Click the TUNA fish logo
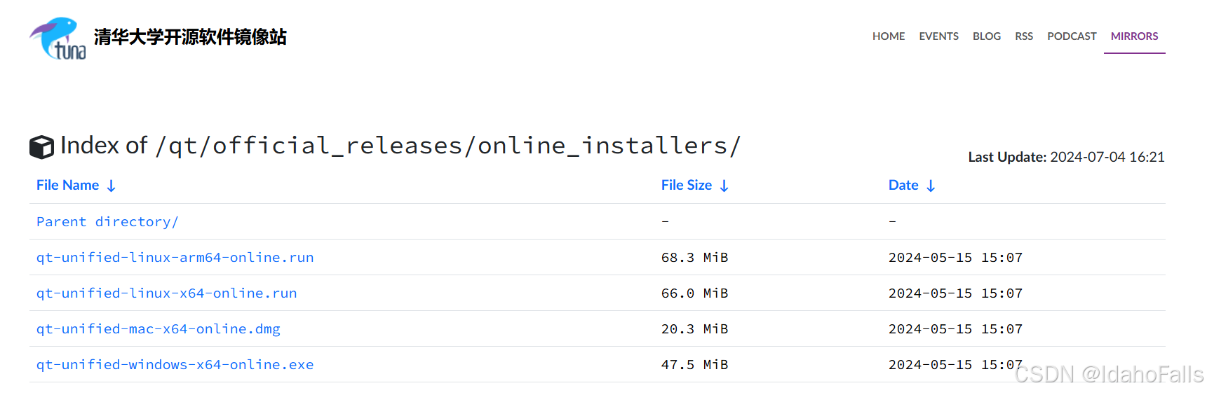The image size is (1207, 395). coord(58,39)
